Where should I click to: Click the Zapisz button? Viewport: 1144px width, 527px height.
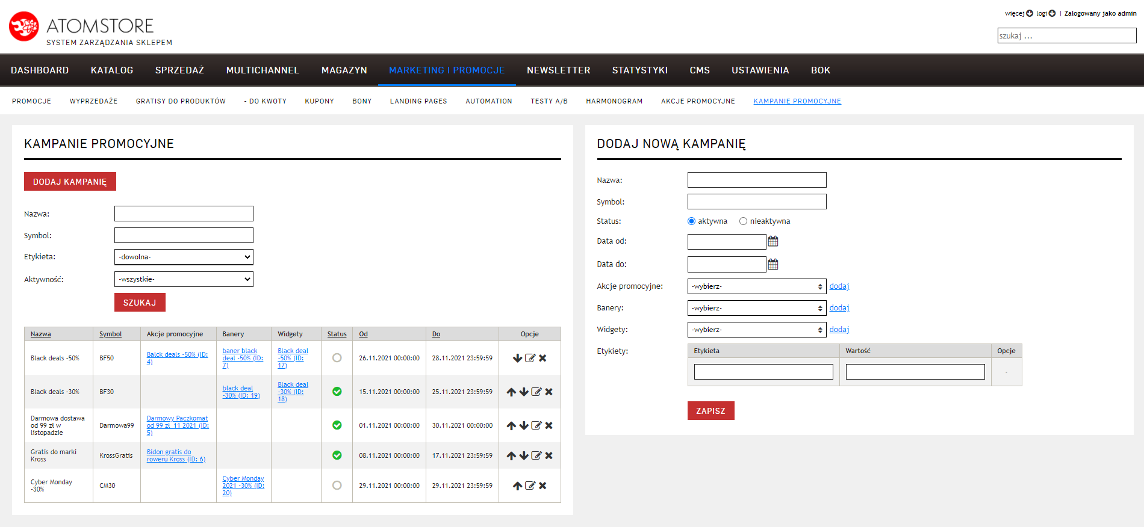[x=710, y=411]
